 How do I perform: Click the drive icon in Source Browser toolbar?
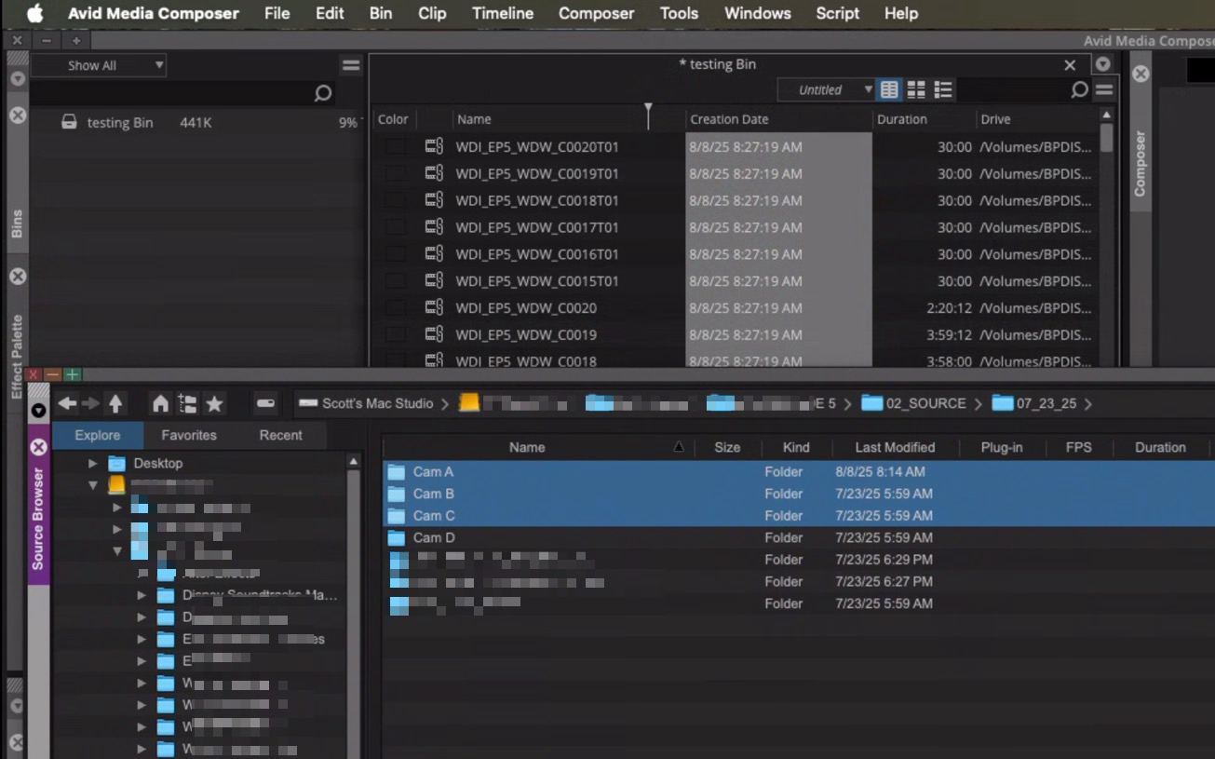(x=265, y=403)
